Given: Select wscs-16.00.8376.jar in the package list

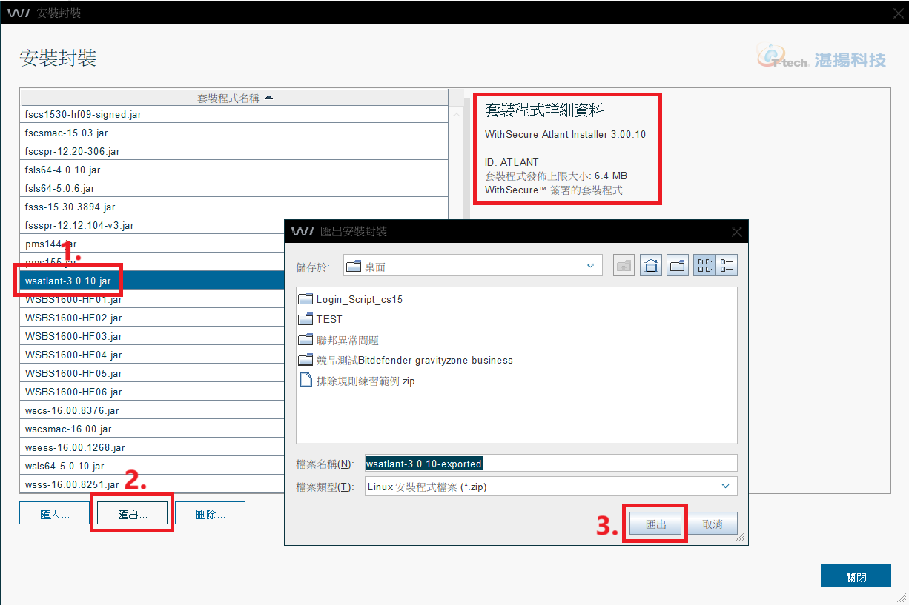Looking at the screenshot, I should pyautogui.click(x=153, y=411).
